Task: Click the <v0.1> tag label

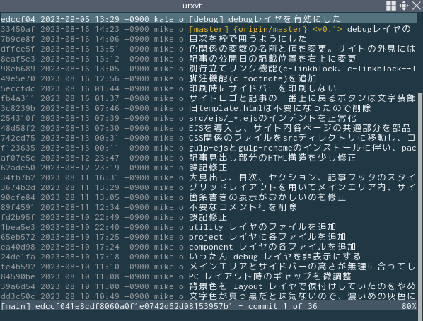Action: point(328,29)
